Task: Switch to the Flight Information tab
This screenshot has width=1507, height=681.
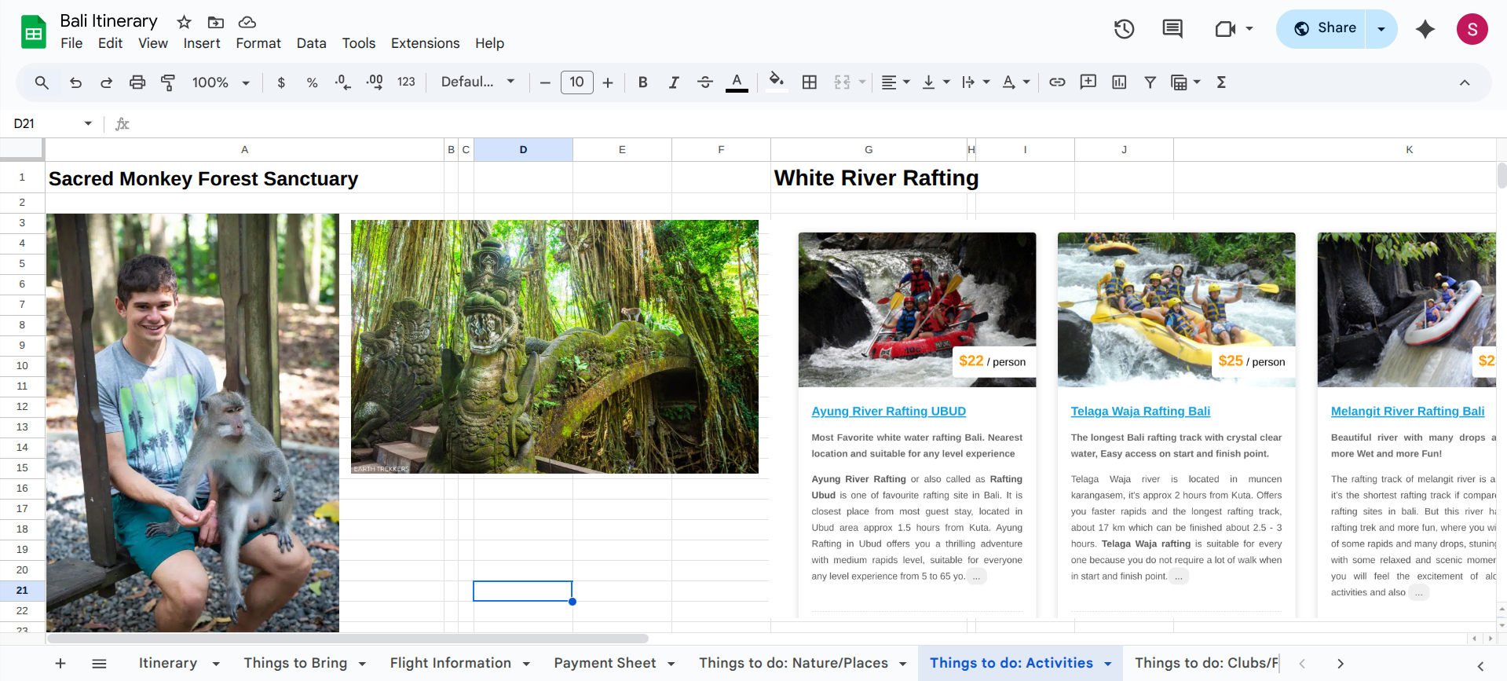Action: click(450, 663)
